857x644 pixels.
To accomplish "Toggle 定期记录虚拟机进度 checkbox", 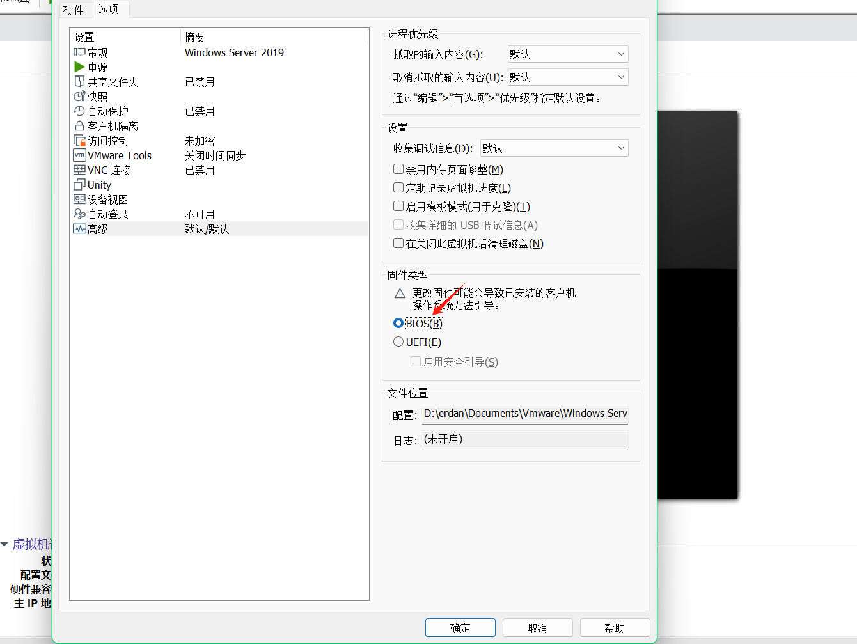I will 398,187.
